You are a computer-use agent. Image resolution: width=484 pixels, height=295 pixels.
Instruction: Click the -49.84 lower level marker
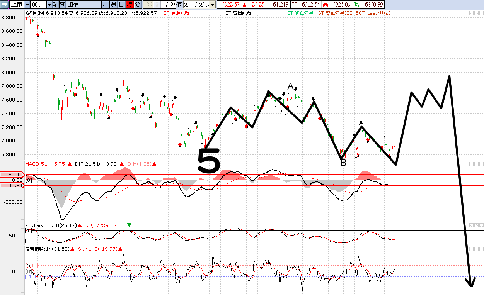tap(12, 185)
